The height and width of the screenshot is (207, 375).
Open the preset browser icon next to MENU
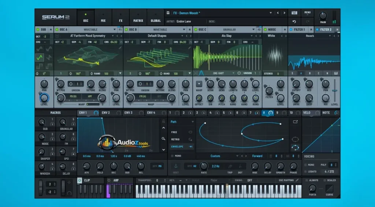(294, 13)
